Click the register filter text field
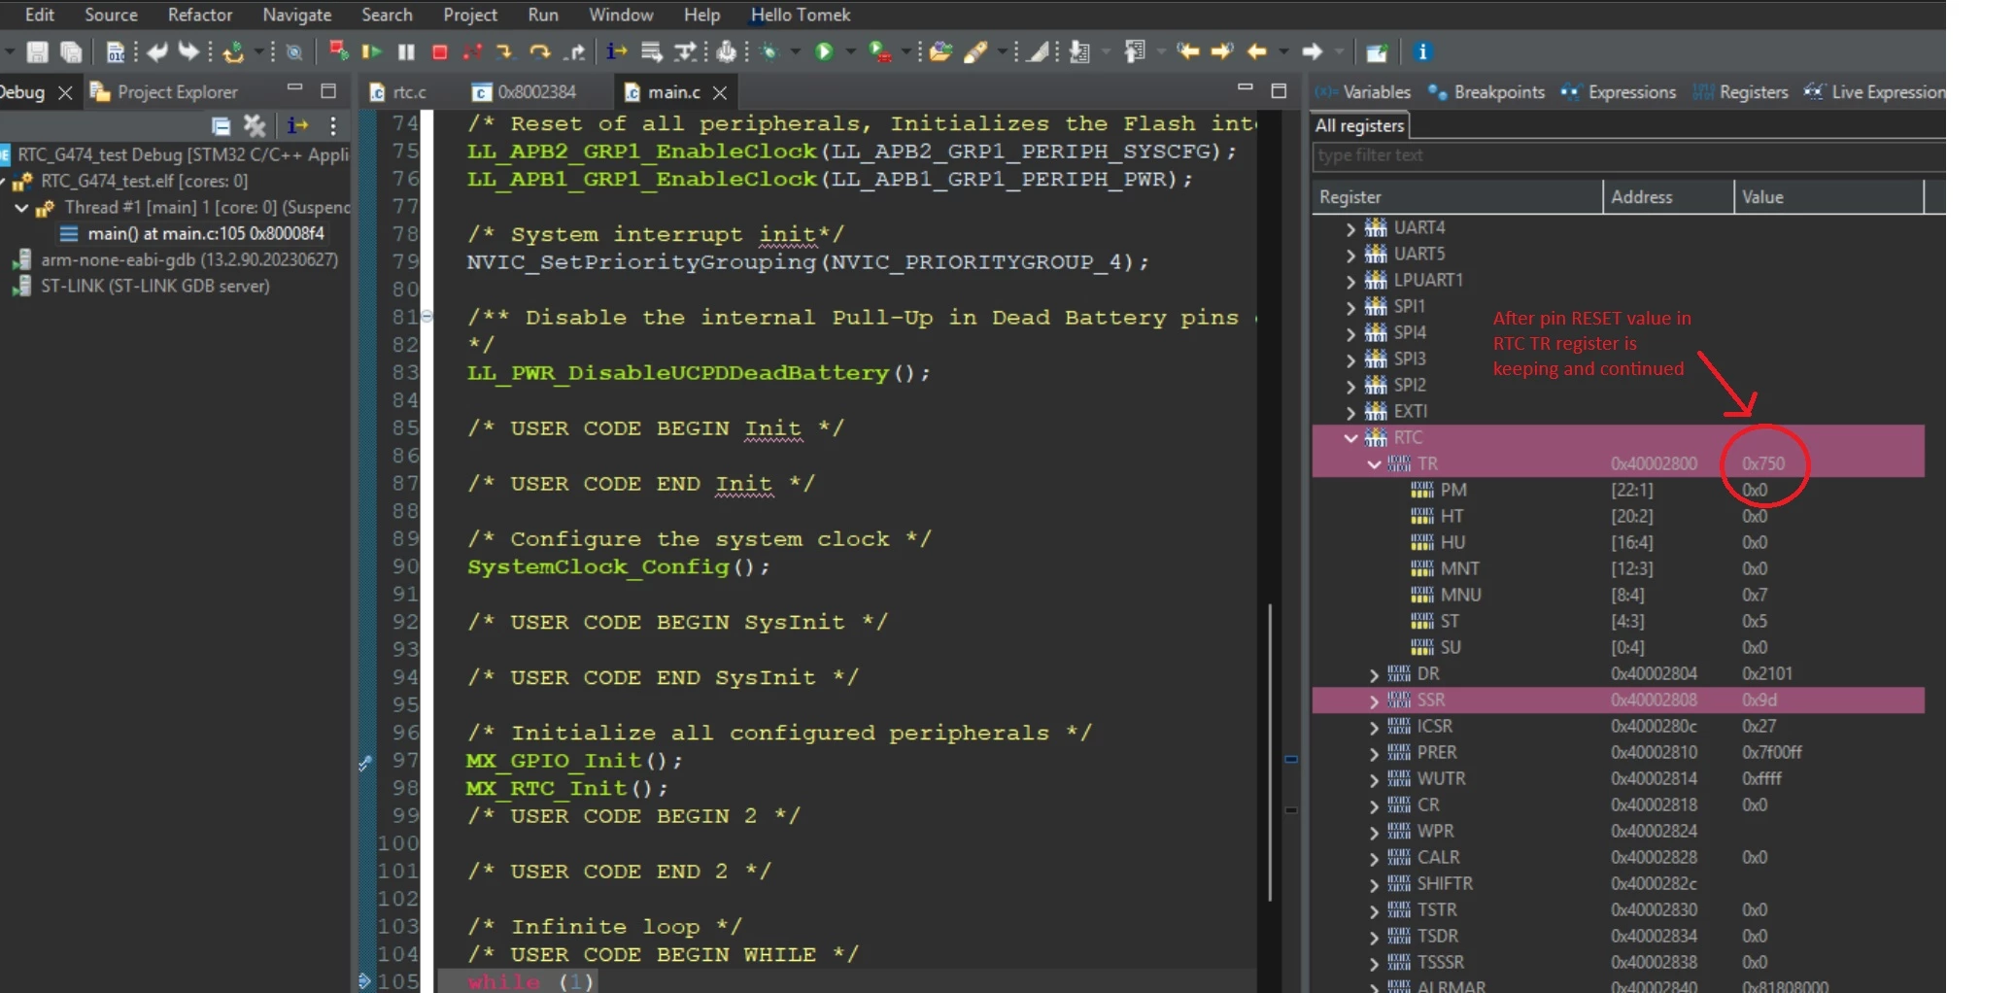This screenshot has height=993, width=2015. pyautogui.click(x=1627, y=155)
